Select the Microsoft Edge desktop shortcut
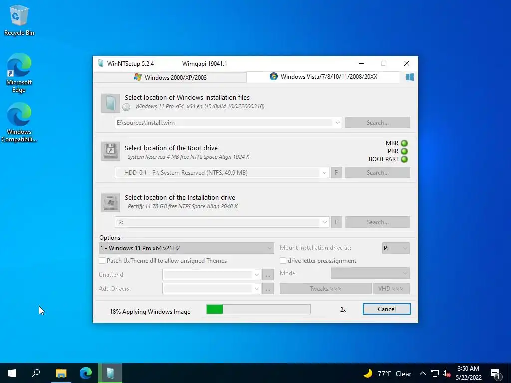Viewport: 511px width, 383px height. [x=19, y=73]
